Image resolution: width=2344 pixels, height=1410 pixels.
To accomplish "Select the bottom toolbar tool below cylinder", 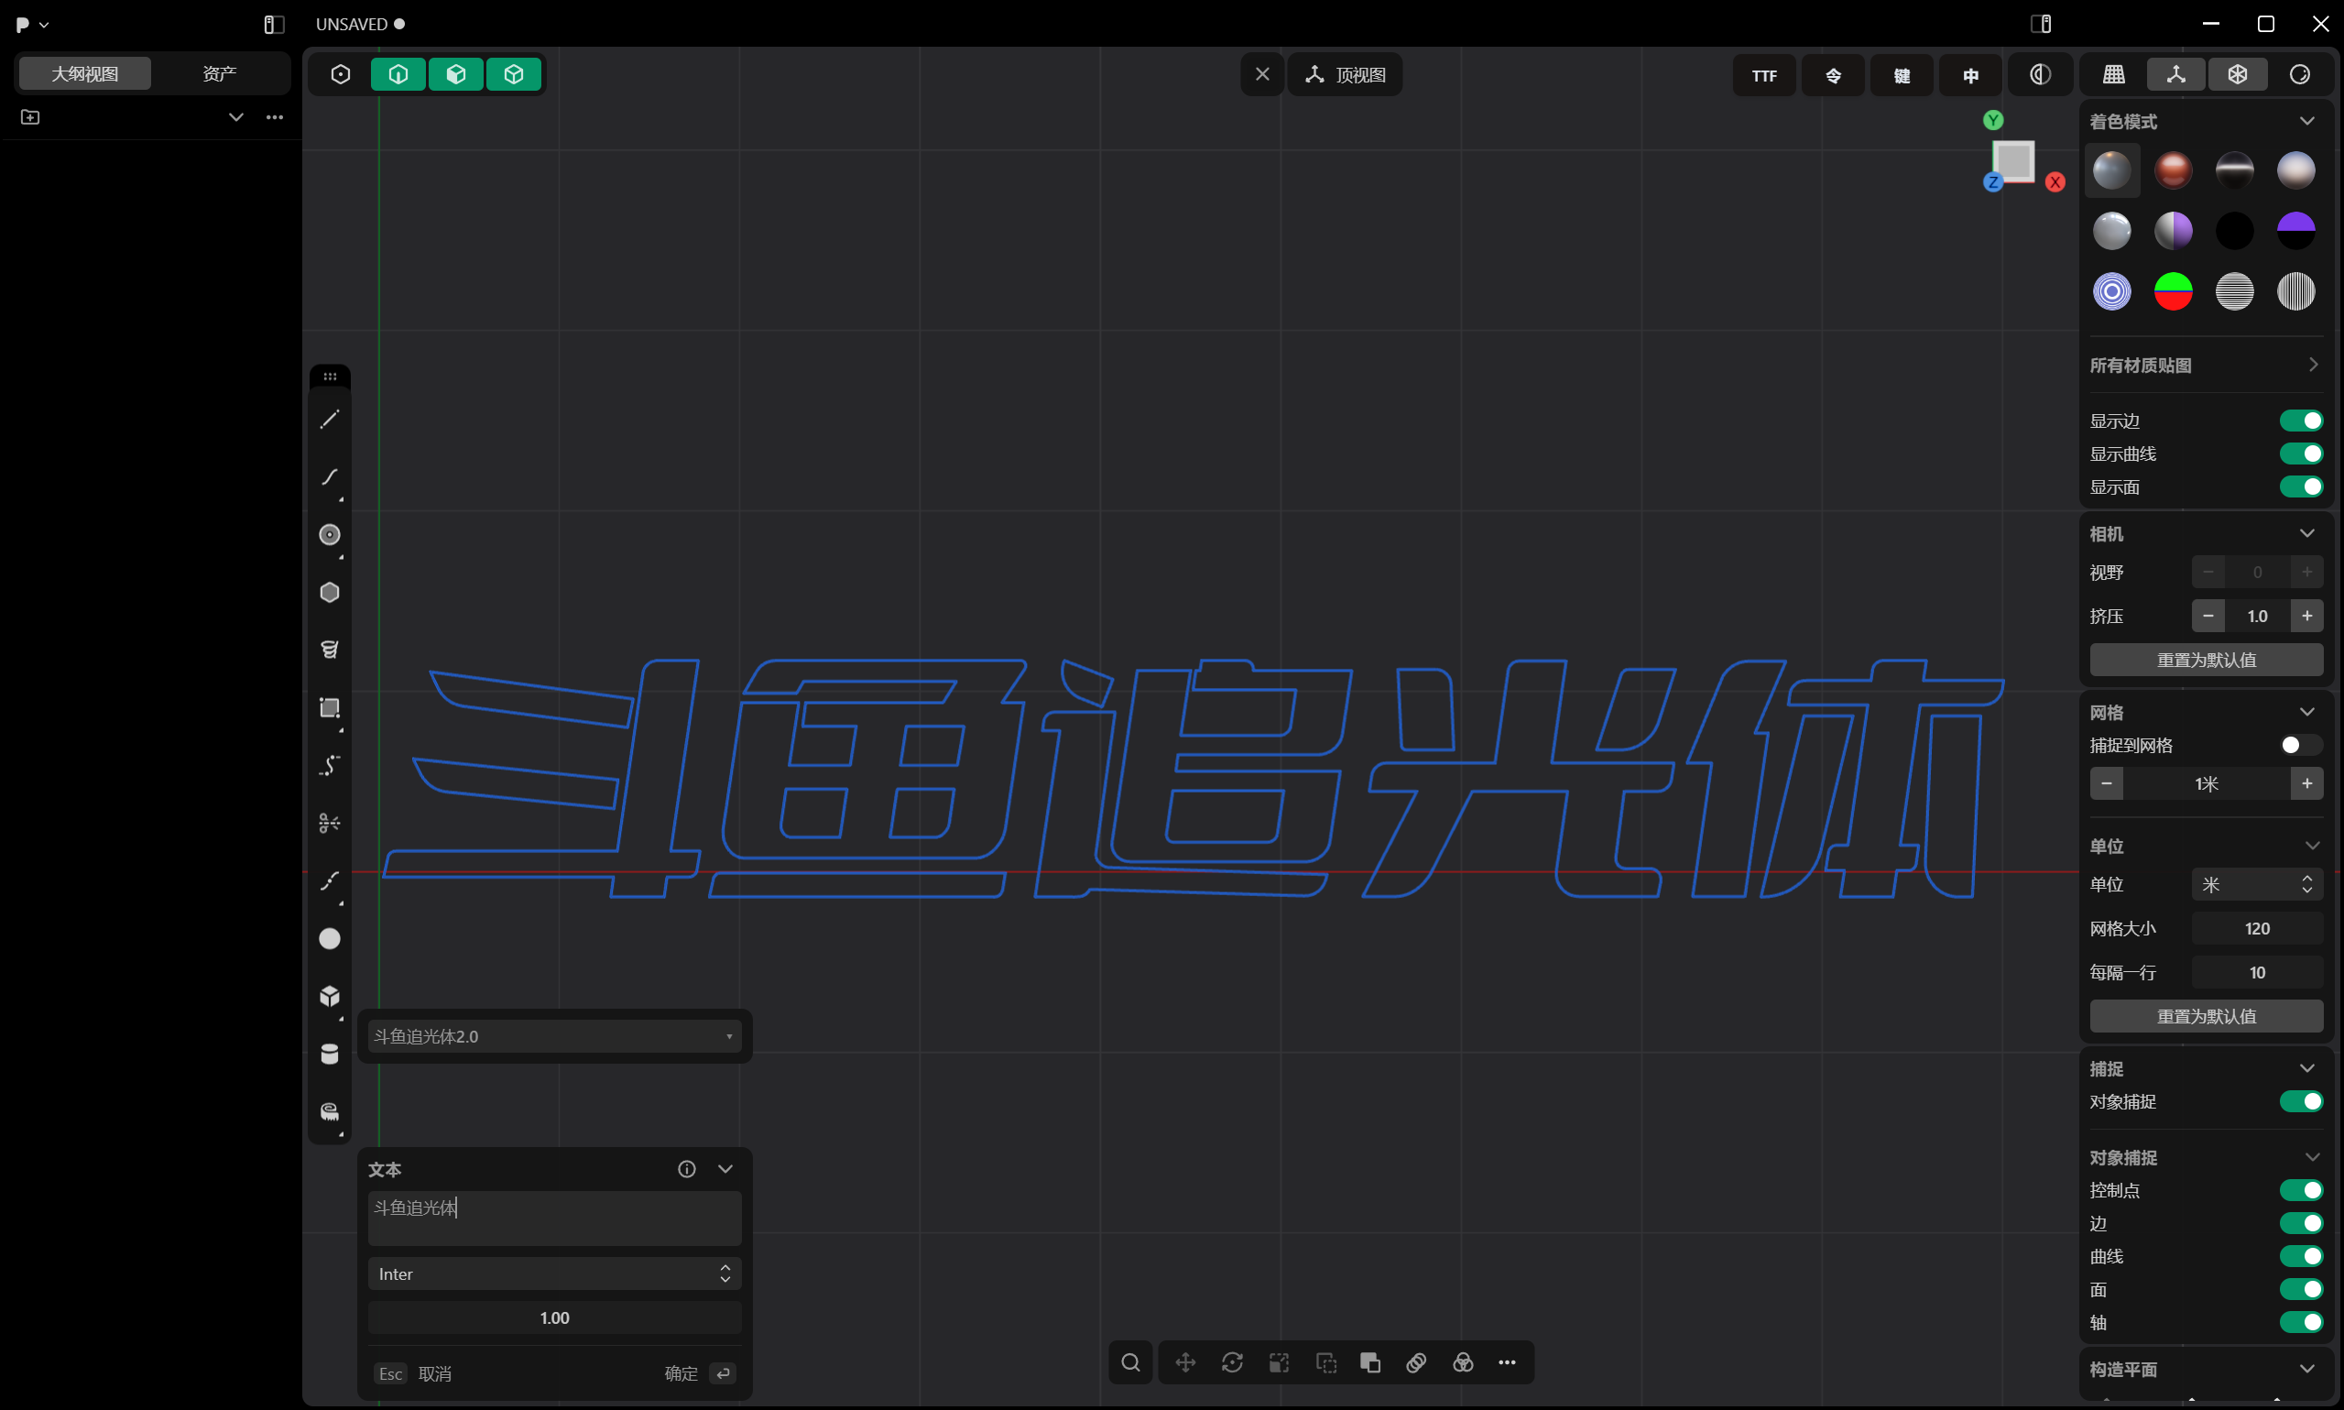I will (330, 1111).
